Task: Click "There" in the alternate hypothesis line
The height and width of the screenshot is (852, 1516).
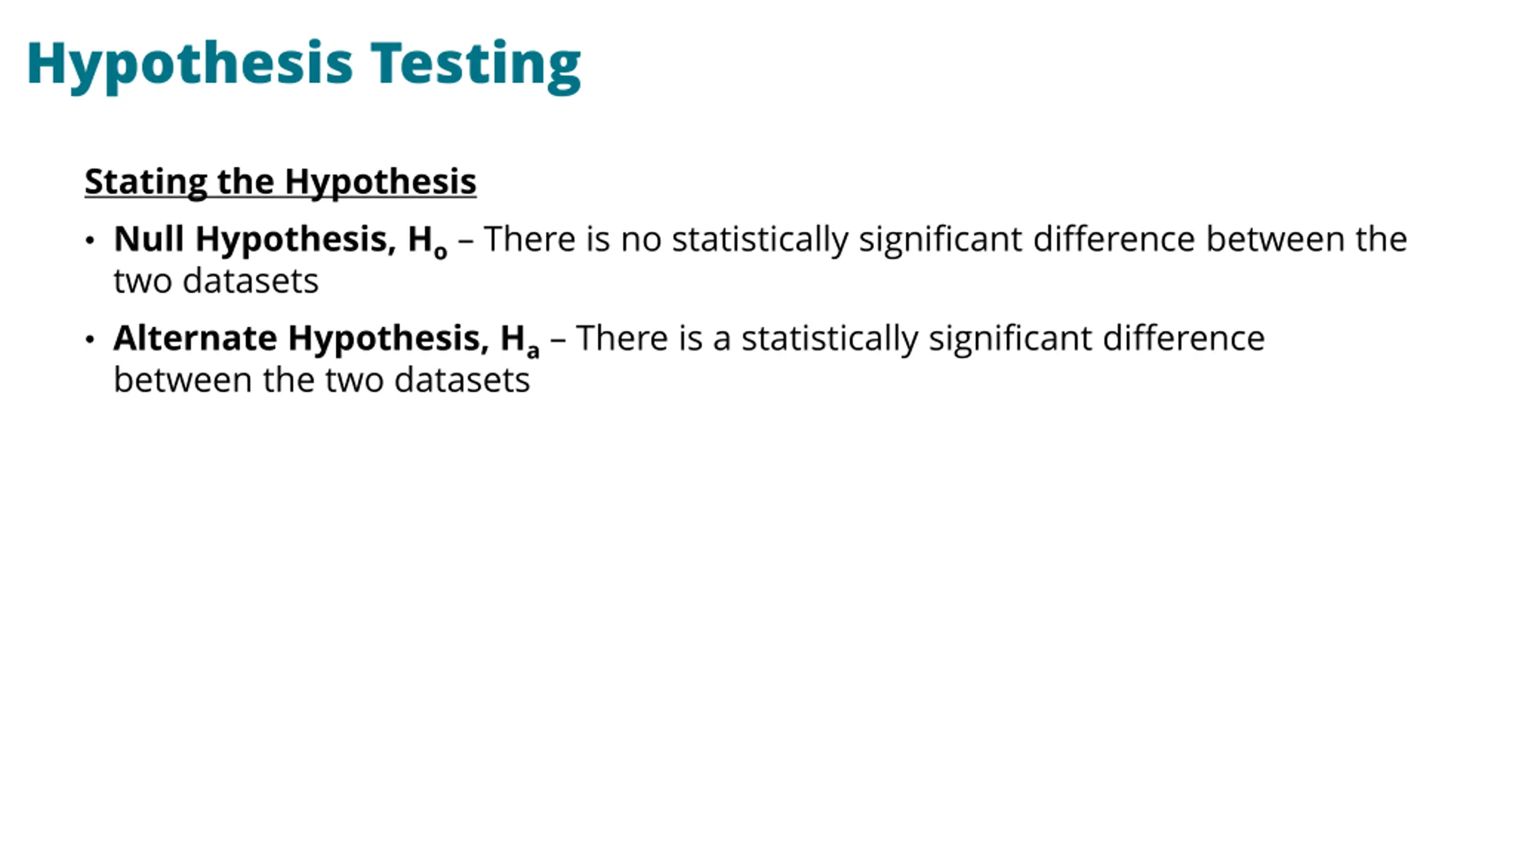Action: pos(622,338)
